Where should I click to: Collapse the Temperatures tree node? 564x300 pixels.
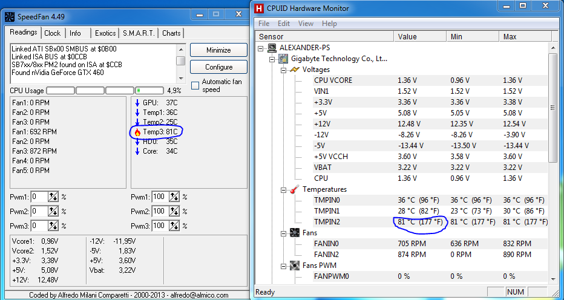click(283, 189)
